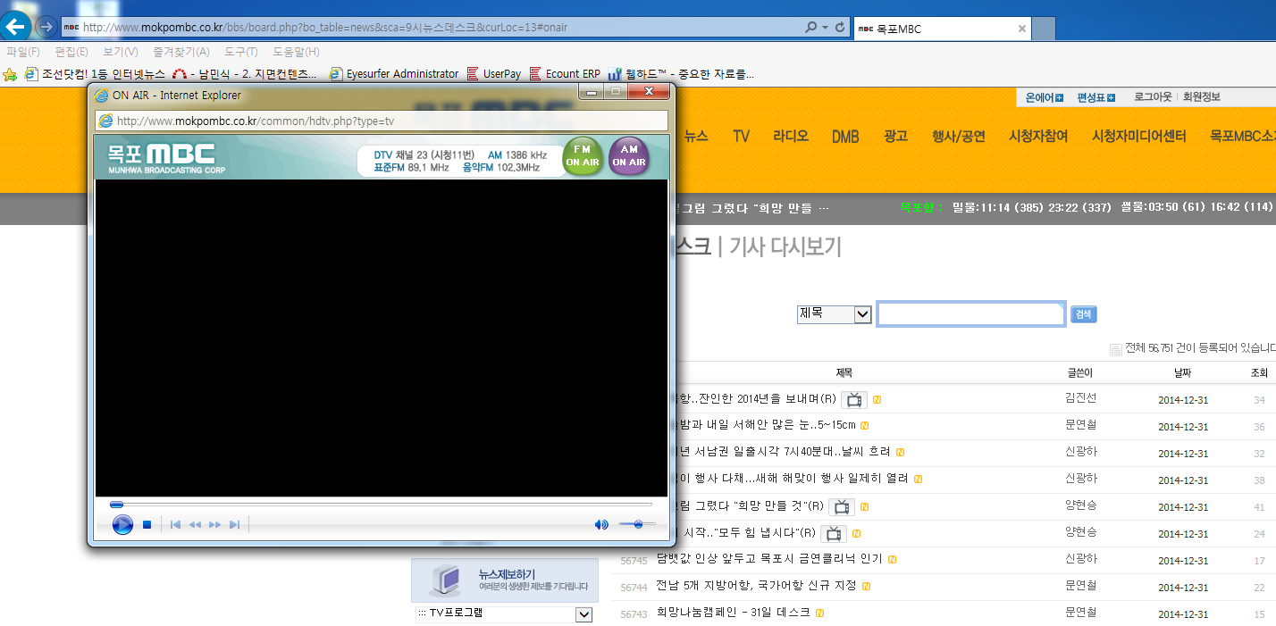Viewport: 1276px width, 626px height.
Task: Expand the TV프로그램 dropdown
Action: 583,613
